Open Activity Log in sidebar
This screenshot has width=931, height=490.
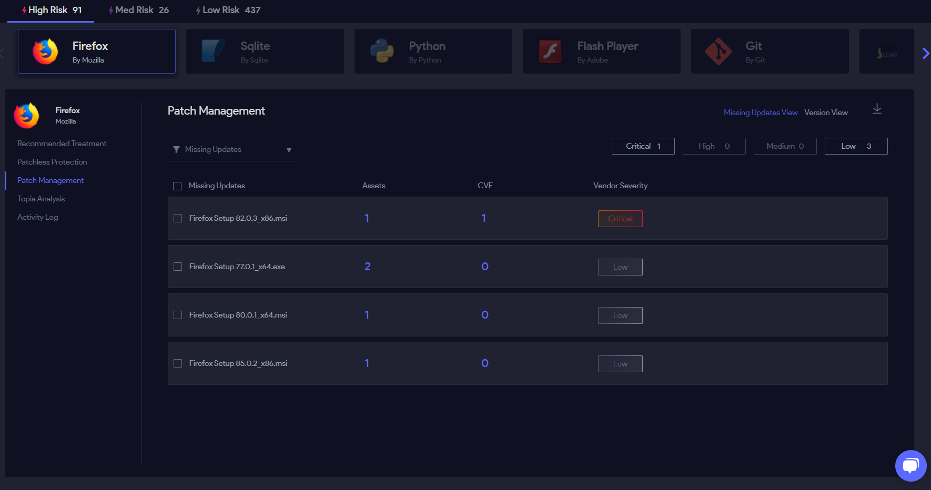point(37,217)
